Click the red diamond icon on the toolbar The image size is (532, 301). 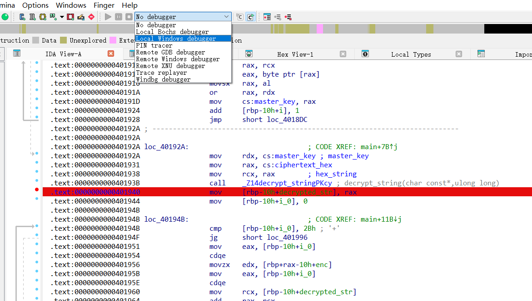click(90, 16)
